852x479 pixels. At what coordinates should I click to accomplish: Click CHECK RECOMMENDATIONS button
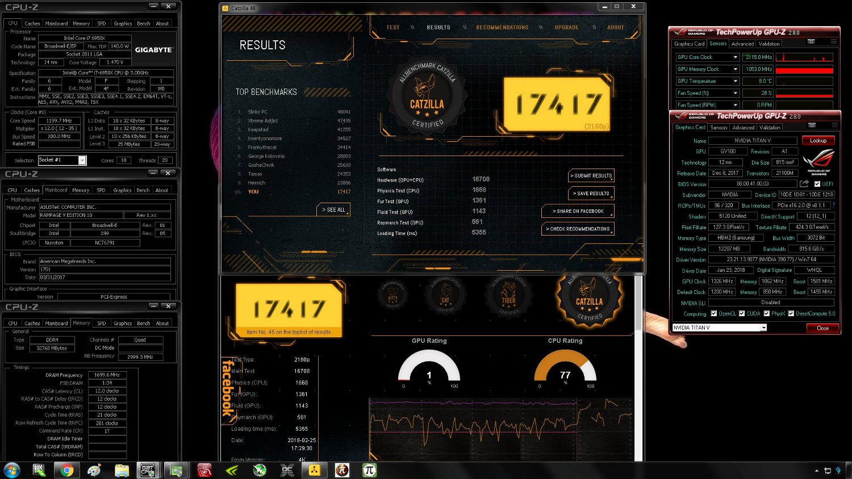tap(578, 229)
